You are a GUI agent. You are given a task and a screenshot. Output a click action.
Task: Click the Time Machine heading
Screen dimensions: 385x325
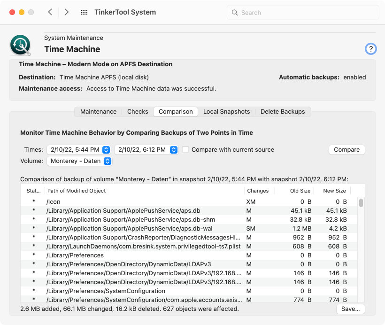click(72, 49)
